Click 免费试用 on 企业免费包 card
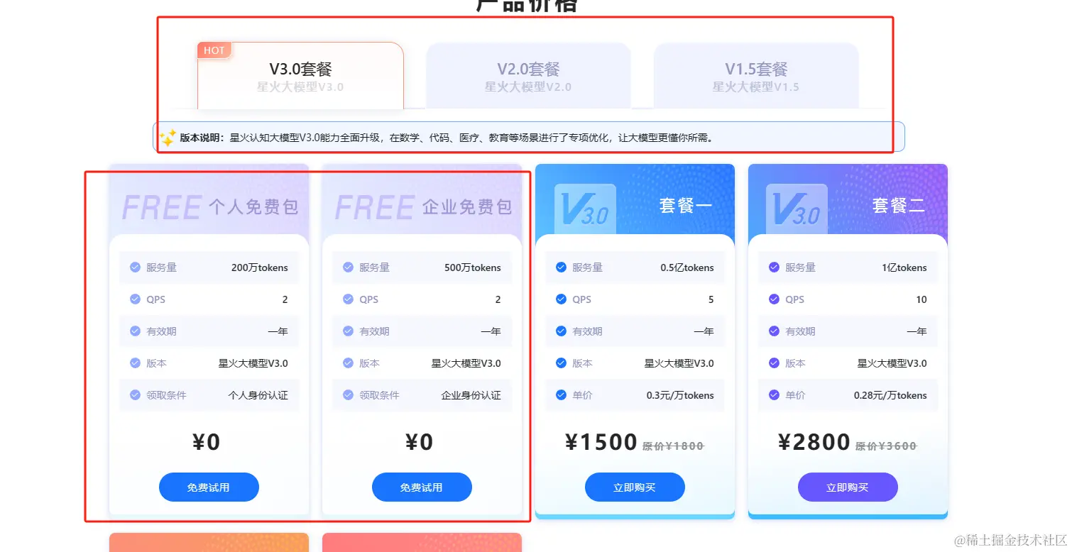The image size is (1072, 552). click(422, 487)
